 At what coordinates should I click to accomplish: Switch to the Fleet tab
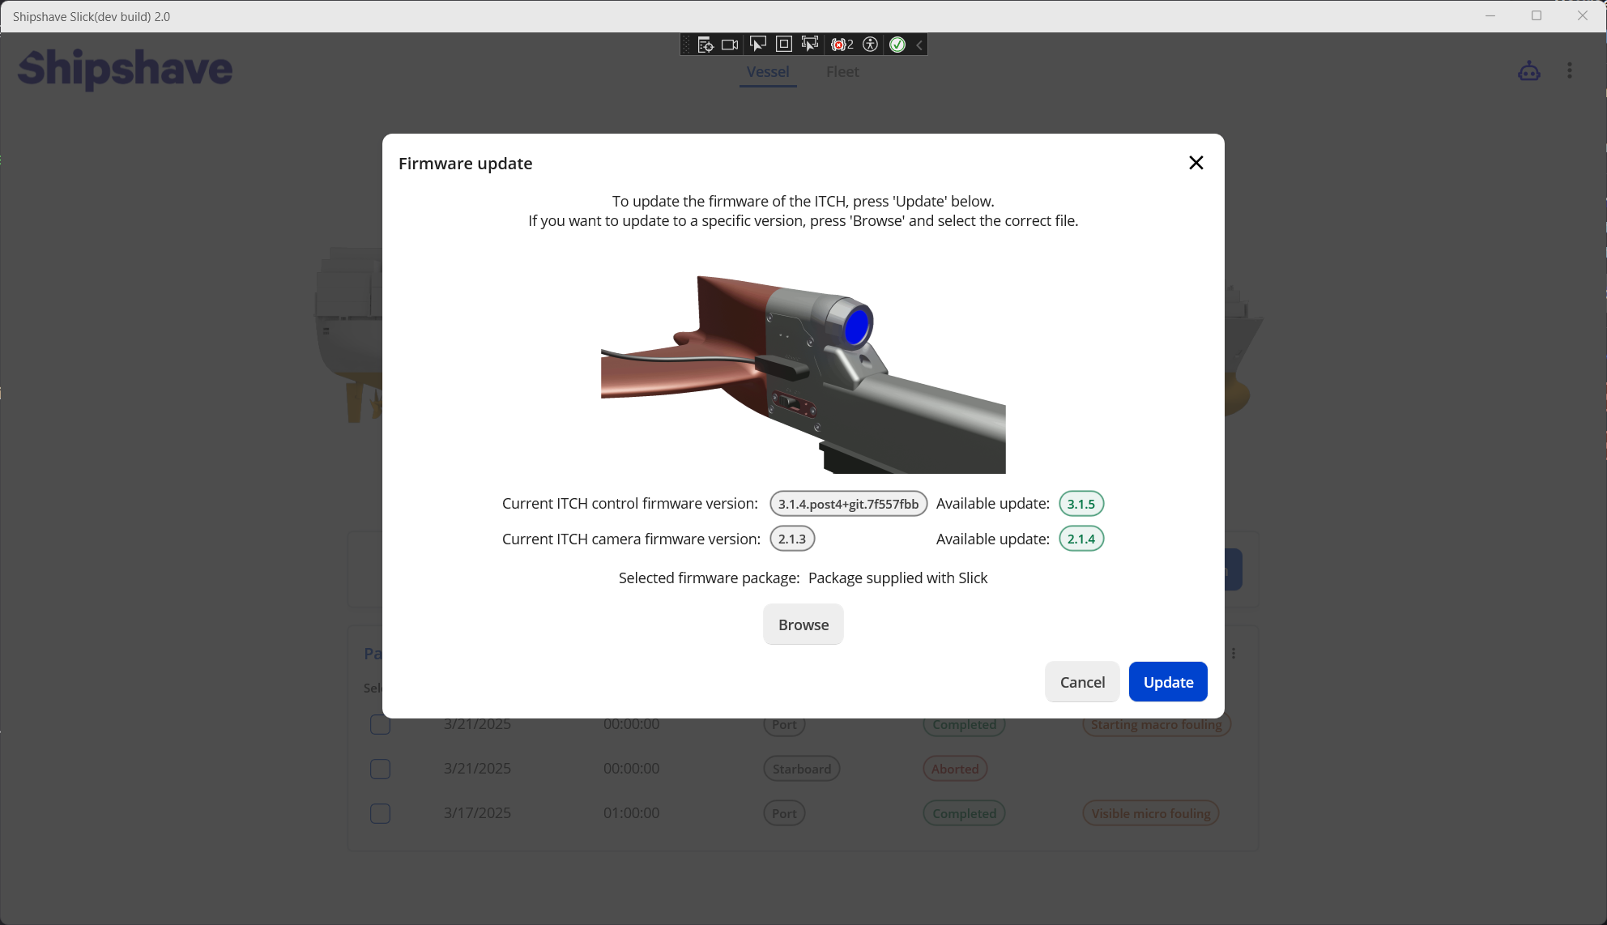pos(842,72)
